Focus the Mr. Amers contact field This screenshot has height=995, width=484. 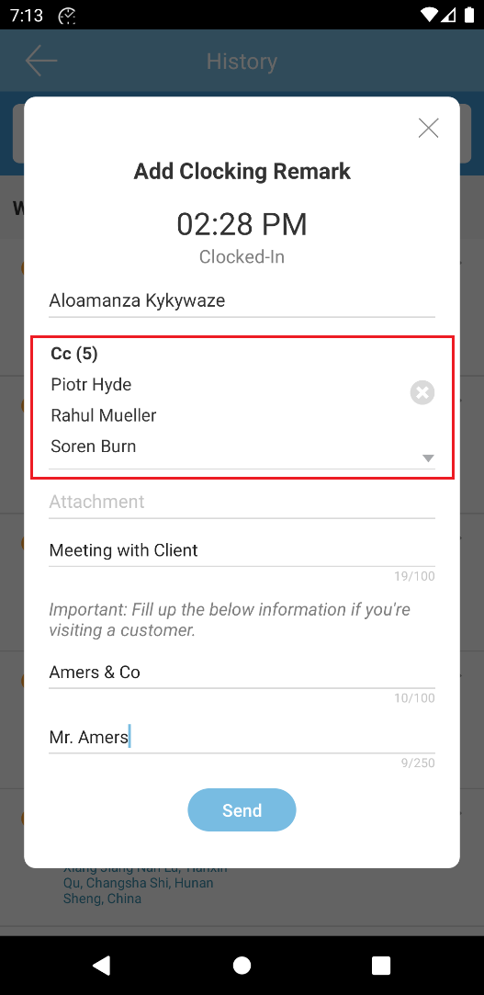pyautogui.click(x=242, y=738)
